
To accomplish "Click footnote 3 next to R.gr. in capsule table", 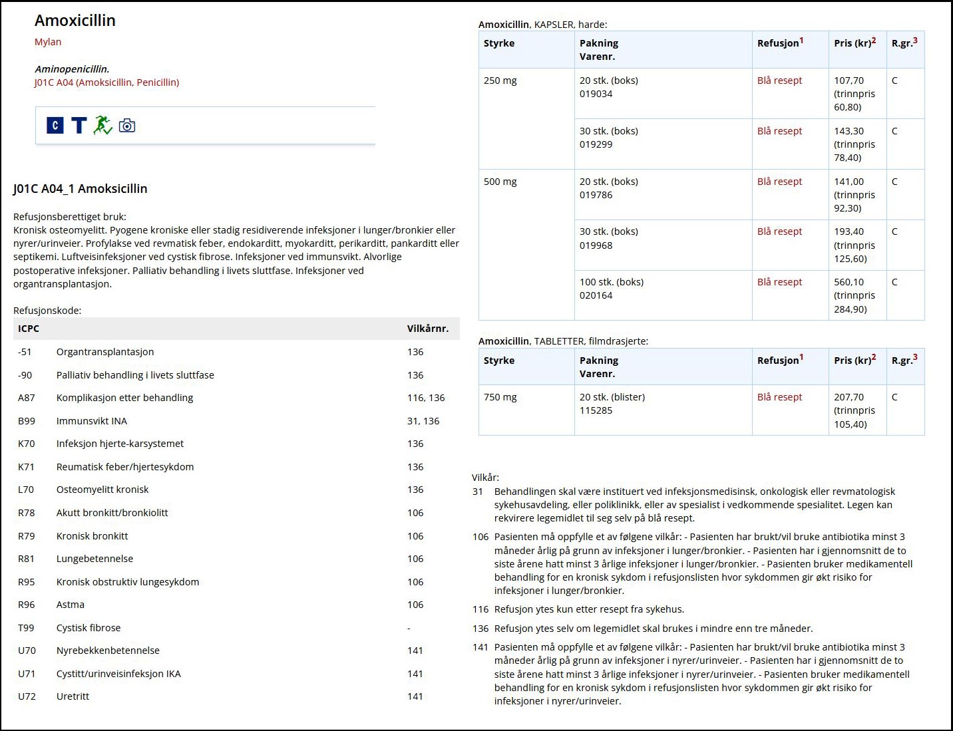I will pos(915,41).
